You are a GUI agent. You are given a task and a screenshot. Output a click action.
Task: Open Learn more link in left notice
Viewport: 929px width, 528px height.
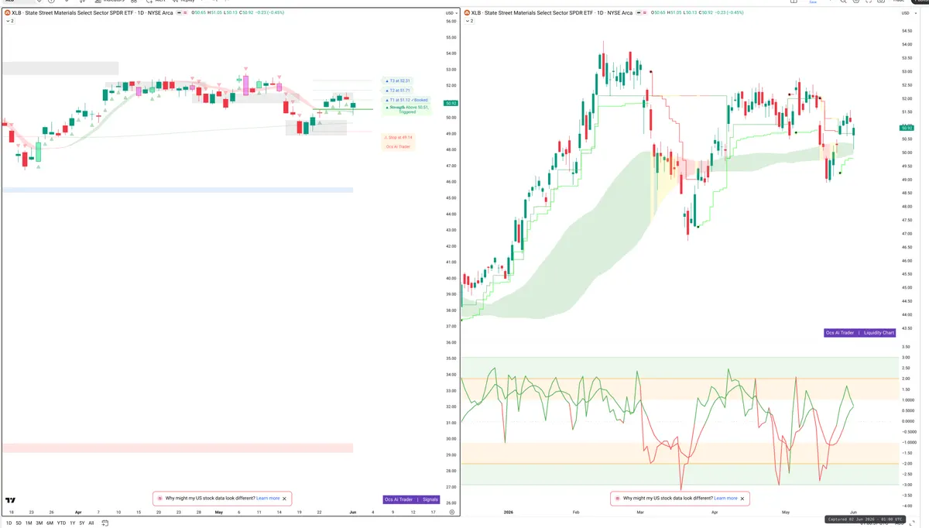(268, 499)
